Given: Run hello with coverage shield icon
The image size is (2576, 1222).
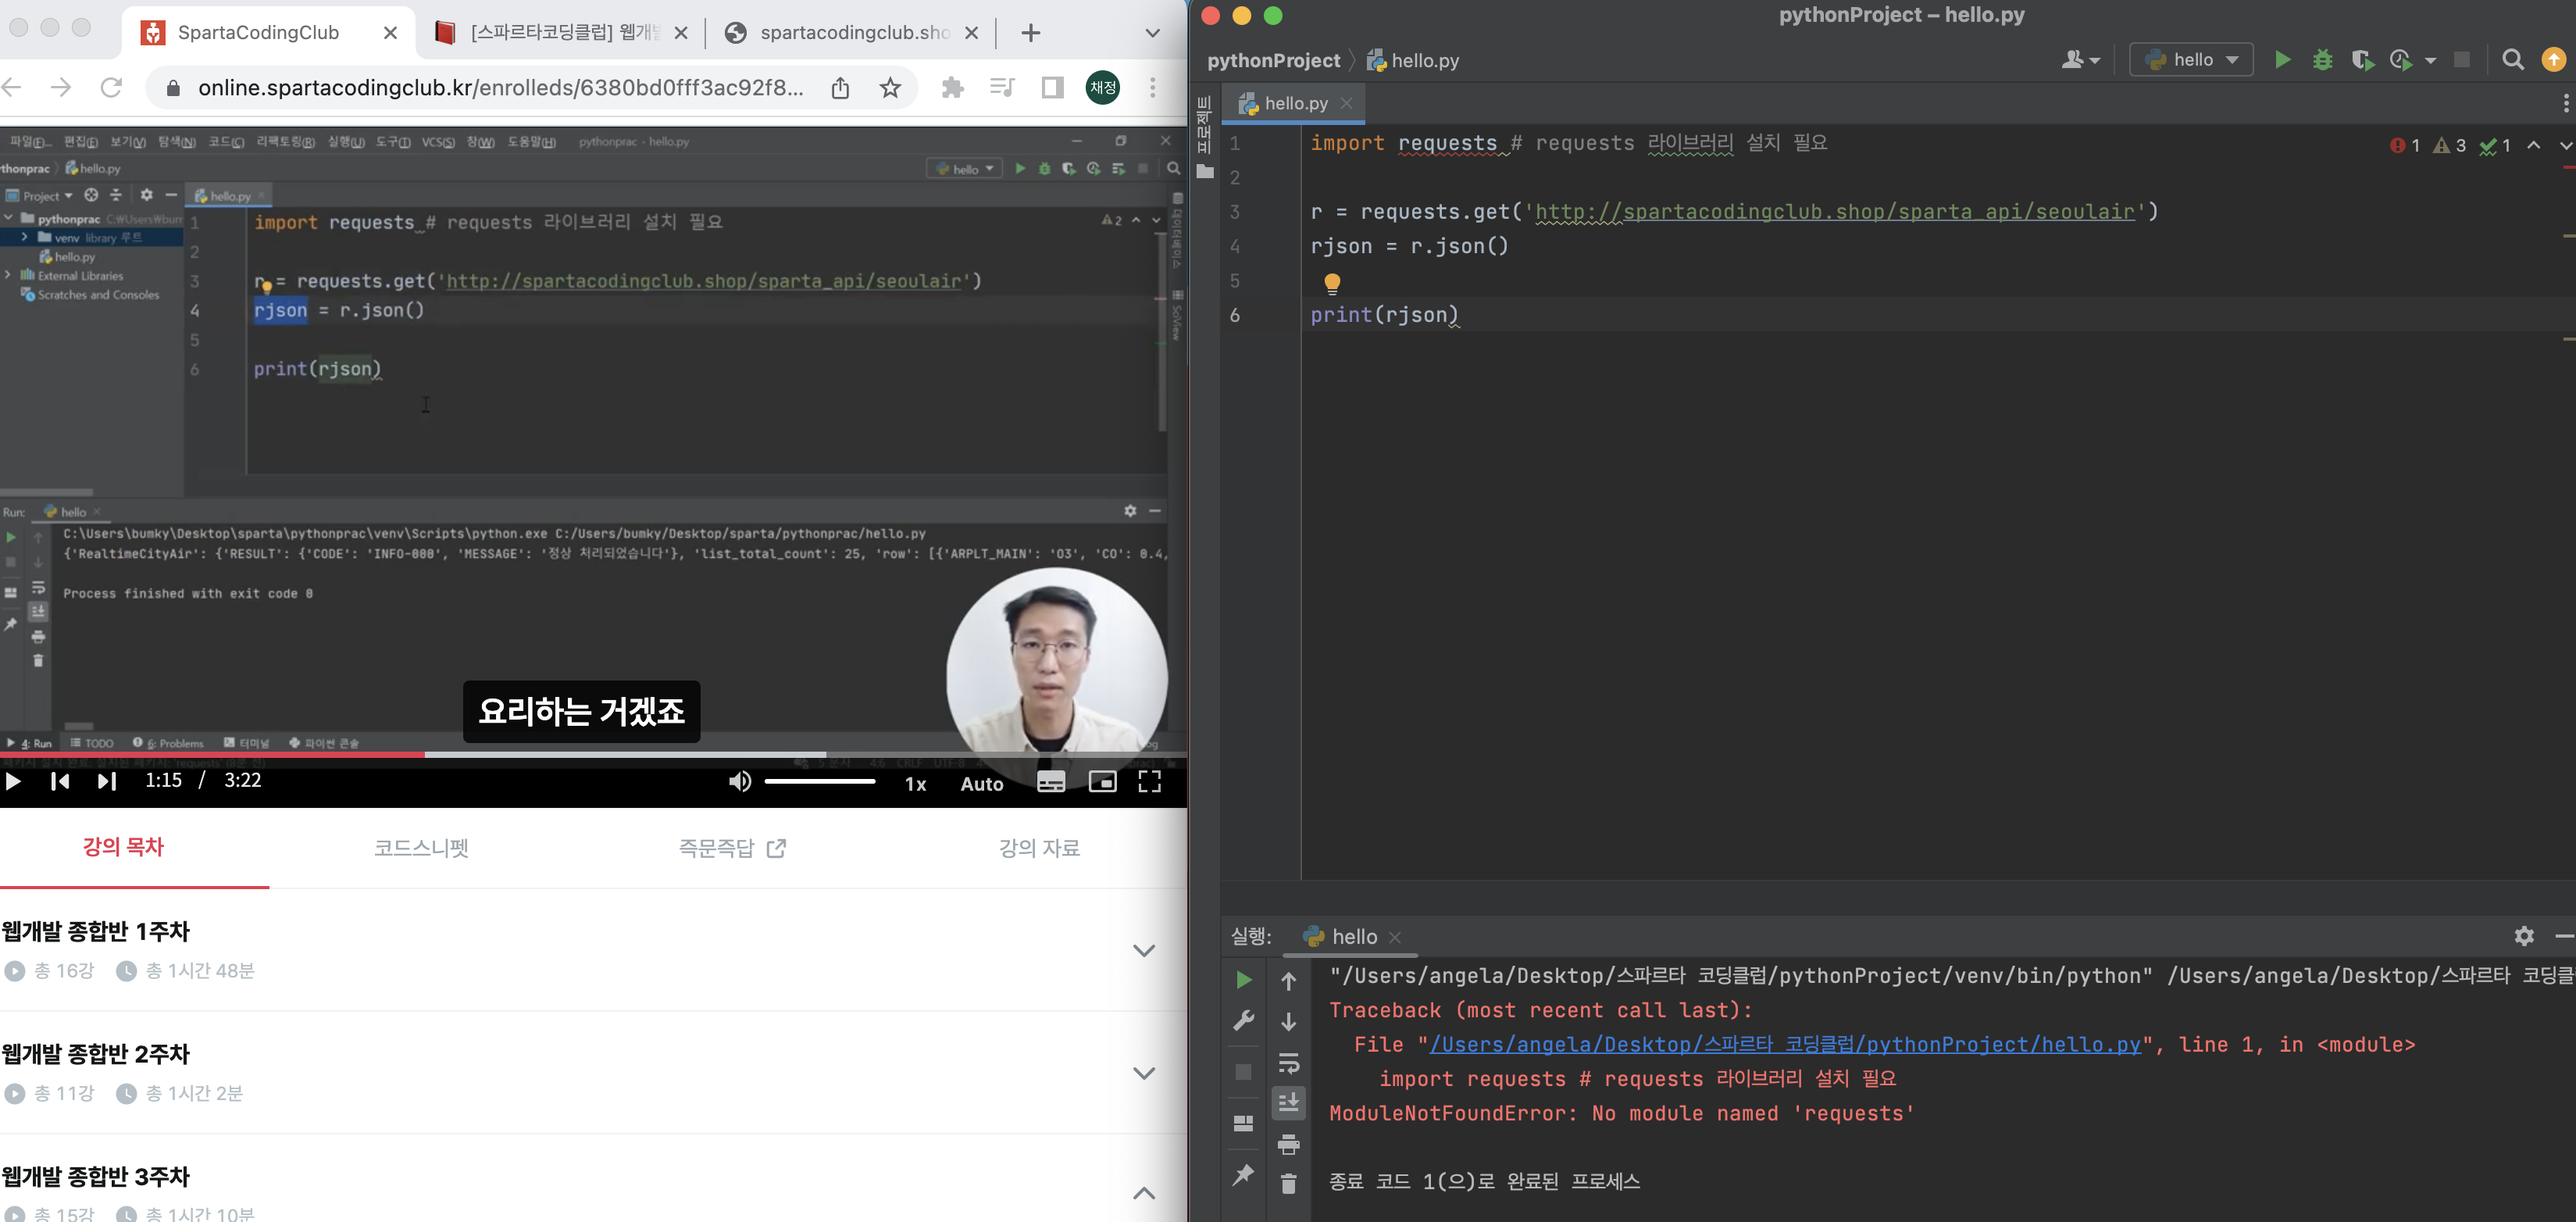Looking at the screenshot, I should [2362, 60].
